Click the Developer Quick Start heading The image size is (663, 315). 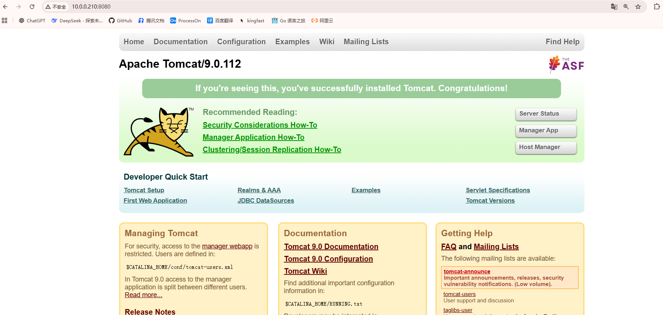(166, 177)
